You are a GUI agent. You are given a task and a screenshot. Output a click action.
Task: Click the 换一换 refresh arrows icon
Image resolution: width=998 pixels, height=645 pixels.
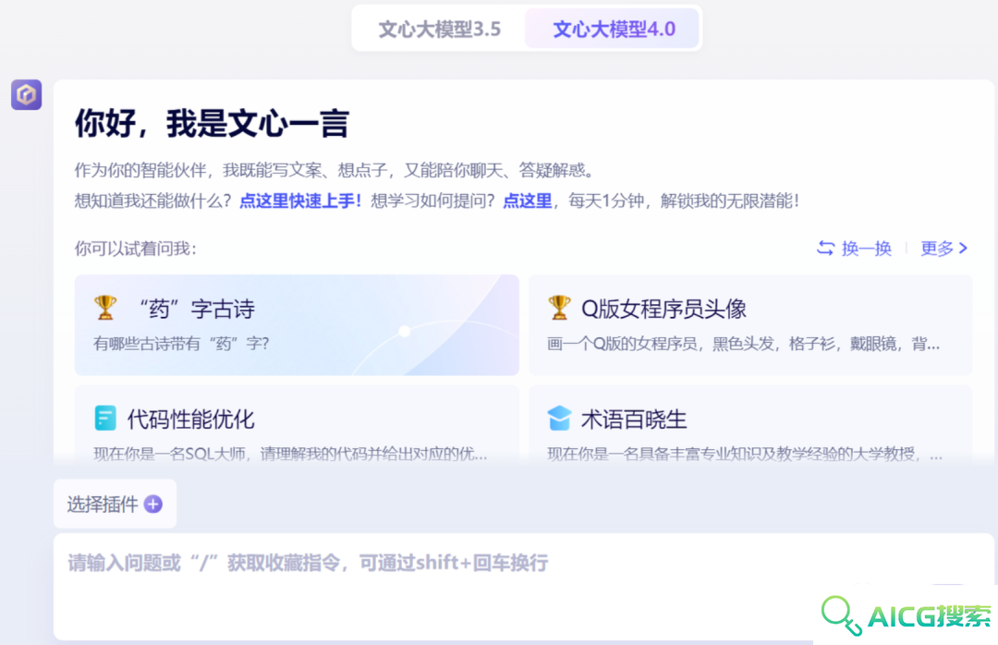pos(825,248)
